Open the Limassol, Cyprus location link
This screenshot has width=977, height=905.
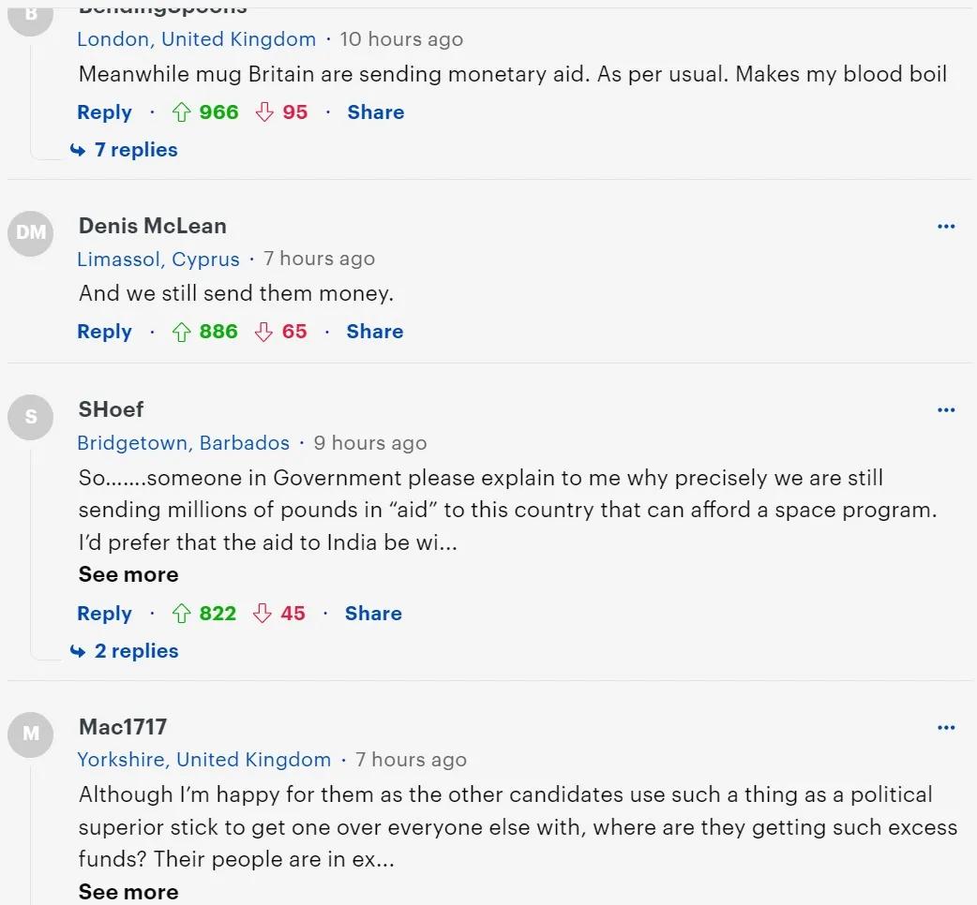(158, 259)
